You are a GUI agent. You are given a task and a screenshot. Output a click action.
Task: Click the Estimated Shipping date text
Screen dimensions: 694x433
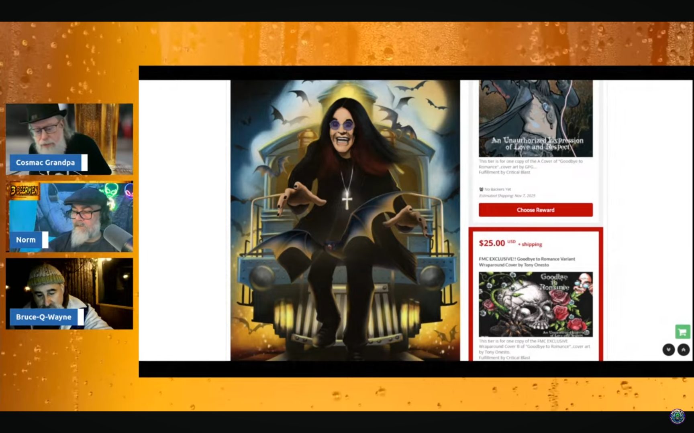(507, 196)
